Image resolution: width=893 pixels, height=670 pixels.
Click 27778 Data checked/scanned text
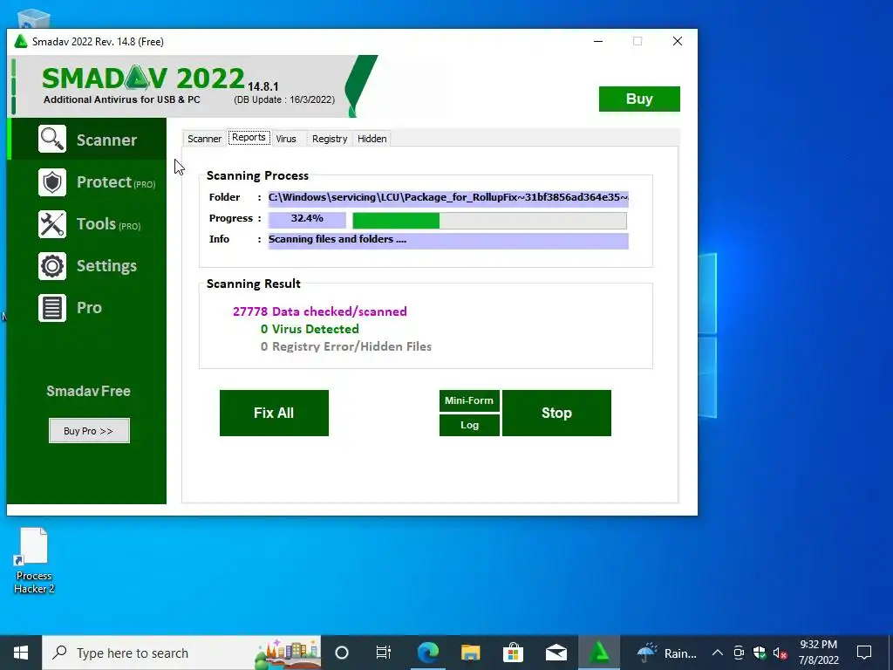pyautogui.click(x=320, y=311)
